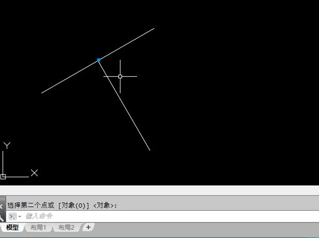Click the 选择第二个点或 prompt text
The image size is (319, 238).
point(31,206)
